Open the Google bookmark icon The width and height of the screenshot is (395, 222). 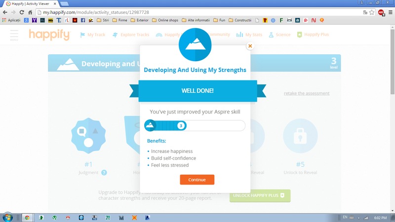coord(26,20)
